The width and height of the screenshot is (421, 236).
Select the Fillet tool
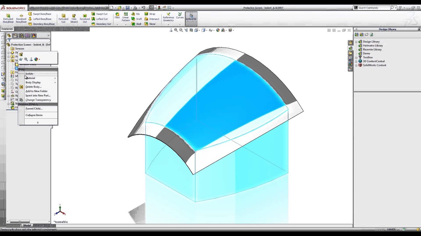point(117,16)
